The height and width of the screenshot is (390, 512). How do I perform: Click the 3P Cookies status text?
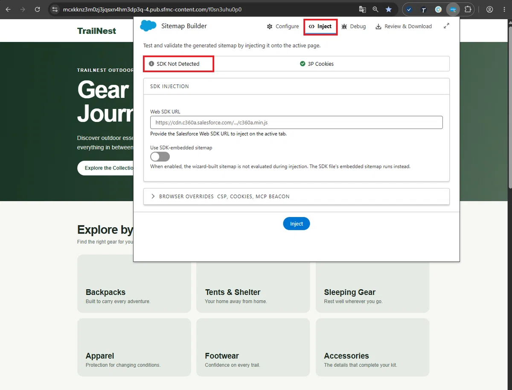pyautogui.click(x=321, y=64)
